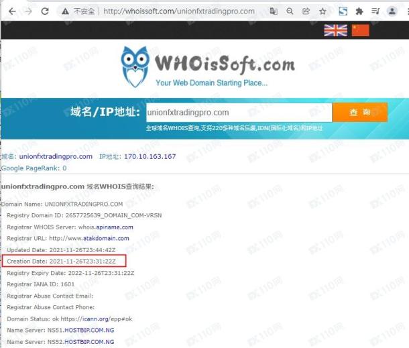The image size is (409, 348).
Task: Click the 域名WHOIS查询结果 heading
Action: tap(78, 187)
